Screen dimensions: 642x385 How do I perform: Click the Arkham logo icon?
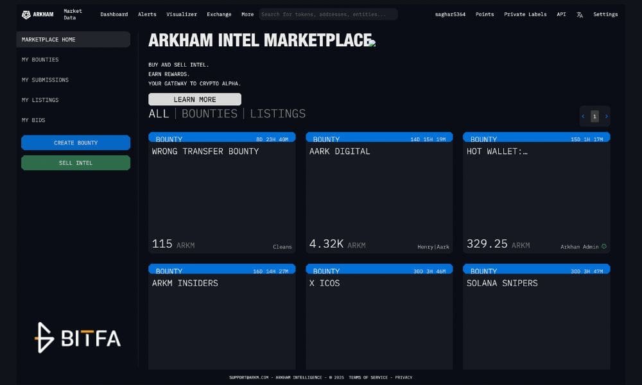pos(26,15)
